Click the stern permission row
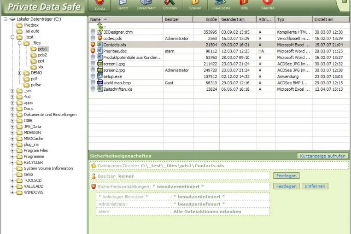 (183, 211)
